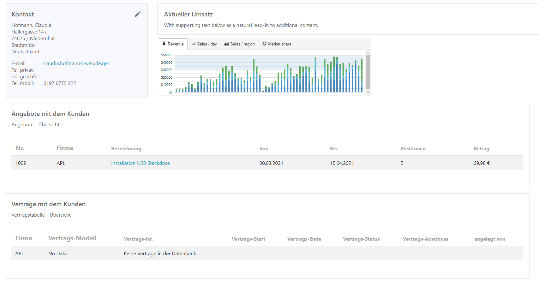This screenshot has height=282, width=545.
Task: Click the Vertrags-Nr. column header
Action: [138, 239]
